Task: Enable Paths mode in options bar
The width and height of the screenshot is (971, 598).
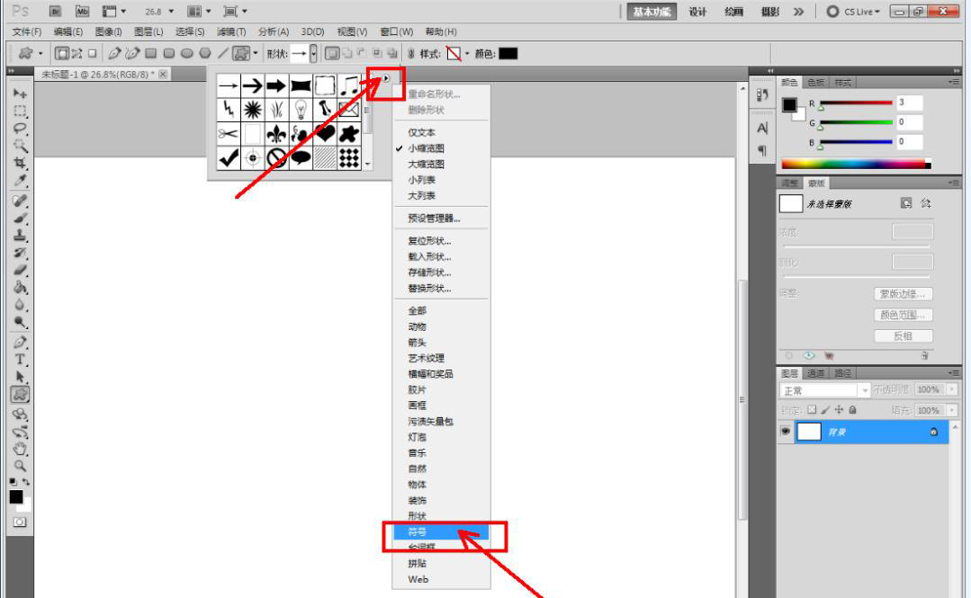Action: pos(76,54)
